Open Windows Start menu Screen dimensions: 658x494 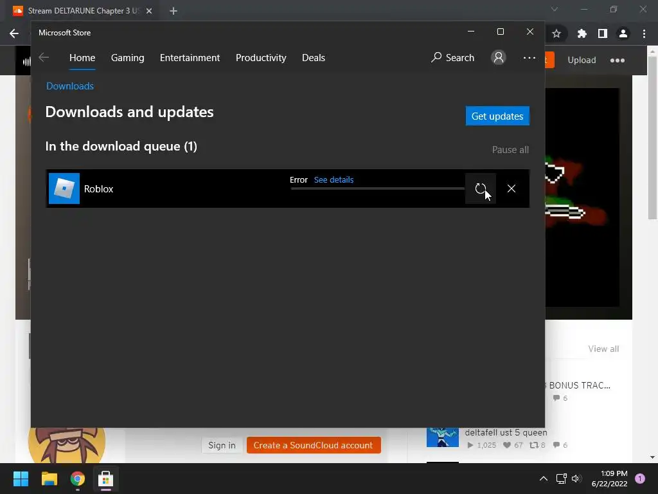21,479
